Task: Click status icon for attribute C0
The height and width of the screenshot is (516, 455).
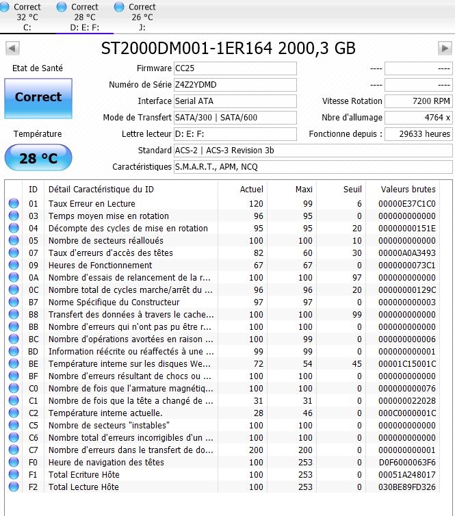Action: point(14,388)
